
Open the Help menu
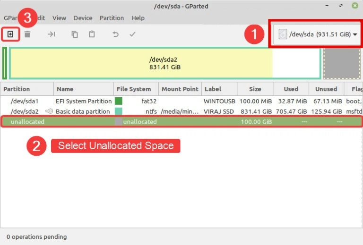point(138,18)
